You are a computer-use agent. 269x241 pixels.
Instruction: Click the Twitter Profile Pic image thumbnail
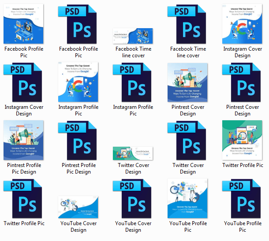[x=242, y=140]
